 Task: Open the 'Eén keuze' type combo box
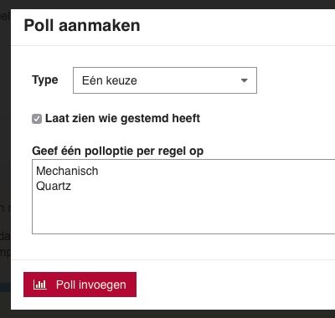pos(165,80)
